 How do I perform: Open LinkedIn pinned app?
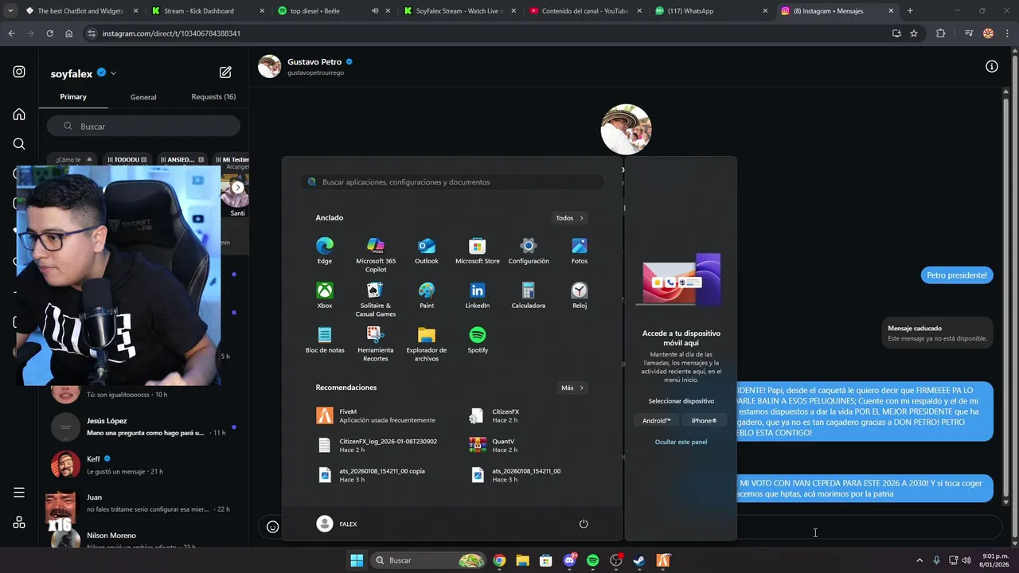tap(478, 295)
